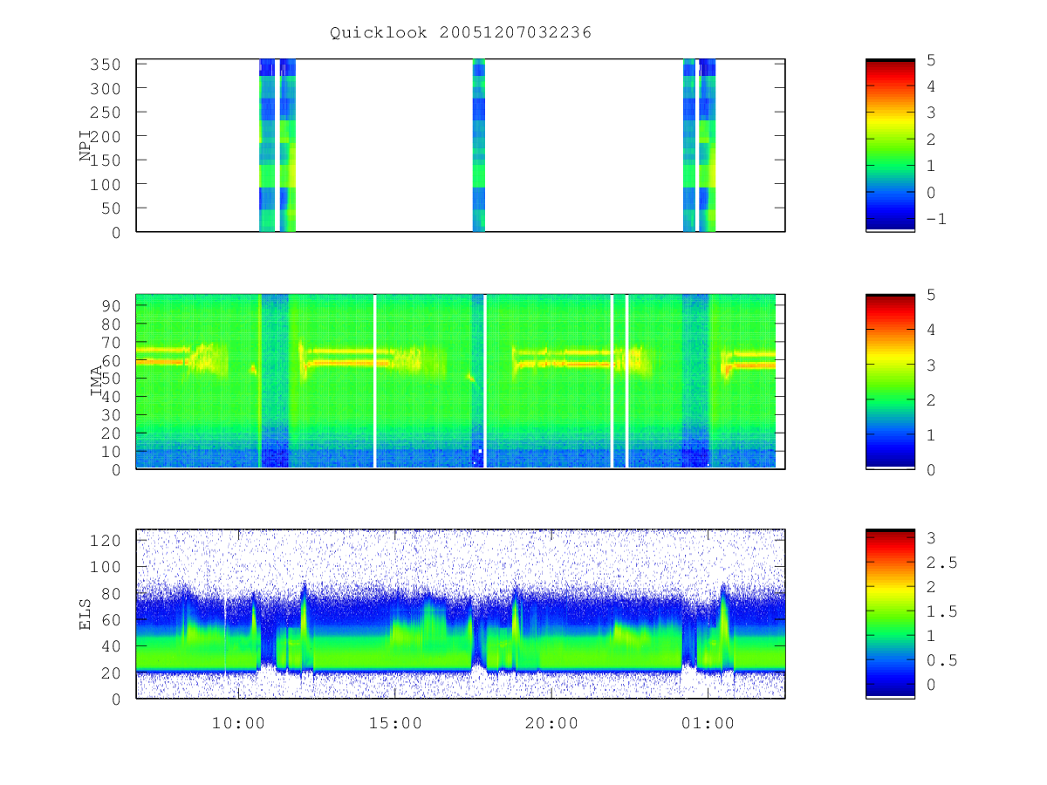Click the 01:00 time axis tick label
1047x785 pixels.
coord(708,723)
